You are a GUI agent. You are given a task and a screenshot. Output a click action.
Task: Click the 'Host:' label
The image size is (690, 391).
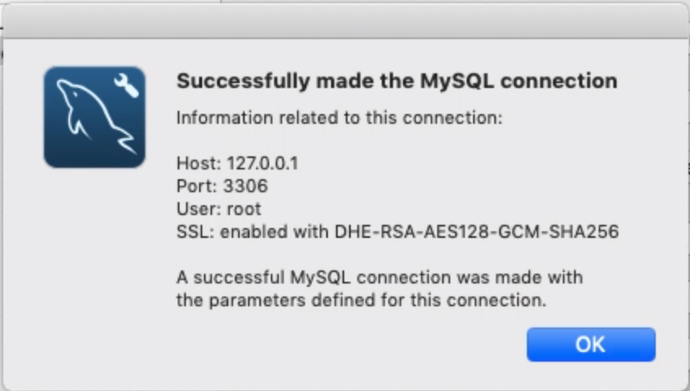tap(199, 164)
